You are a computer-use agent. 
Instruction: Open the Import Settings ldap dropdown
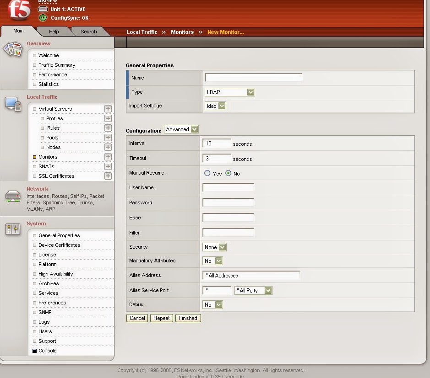(x=215, y=106)
